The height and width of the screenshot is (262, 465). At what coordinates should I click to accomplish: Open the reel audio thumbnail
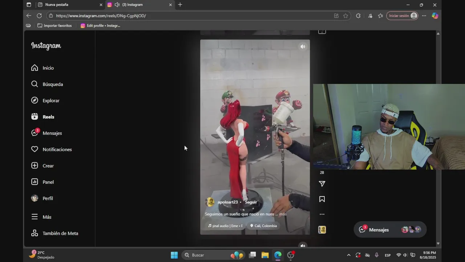click(322, 230)
